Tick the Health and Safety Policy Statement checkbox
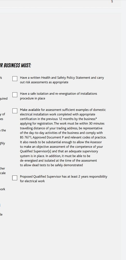The width and height of the screenshot is (126, 260). point(15,79)
